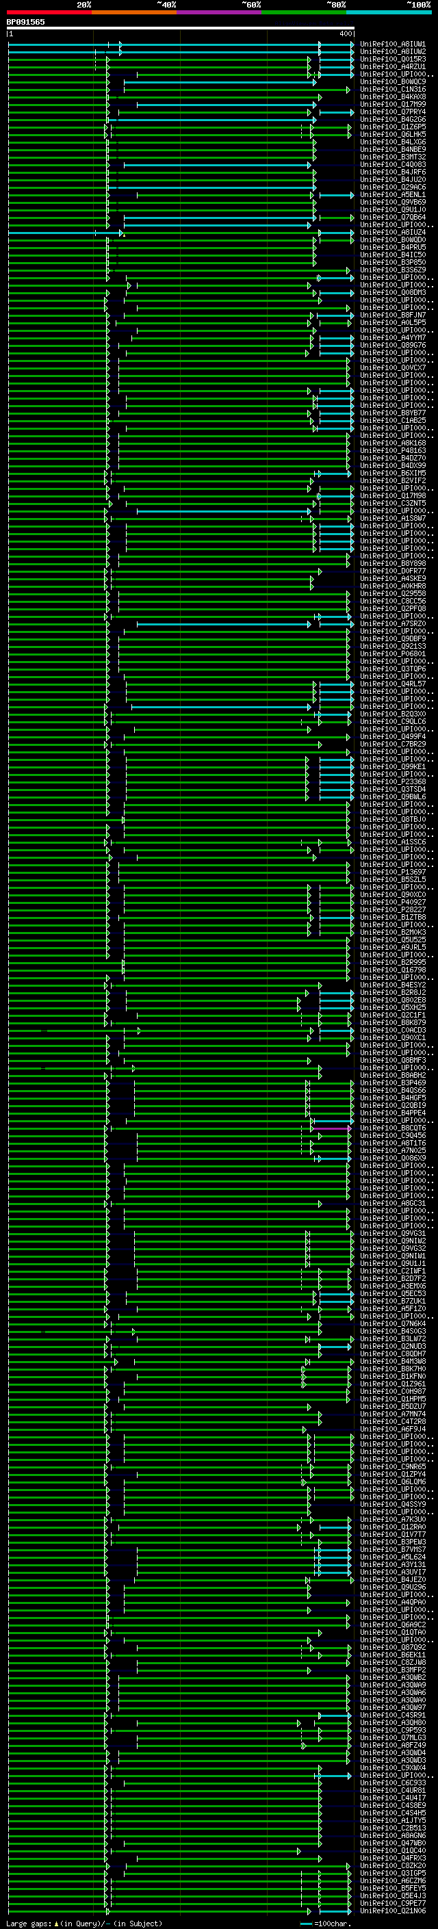Click the UniRef100_Q9BWL6 label
438x1929 pixels.
pyautogui.click(x=392, y=797)
